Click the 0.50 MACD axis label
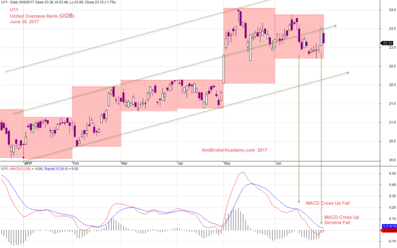This screenshot has width=397, height=248. click(x=392, y=174)
